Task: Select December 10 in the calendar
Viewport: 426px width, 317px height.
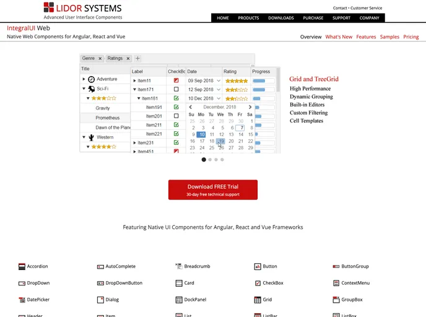Action: click(201, 134)
